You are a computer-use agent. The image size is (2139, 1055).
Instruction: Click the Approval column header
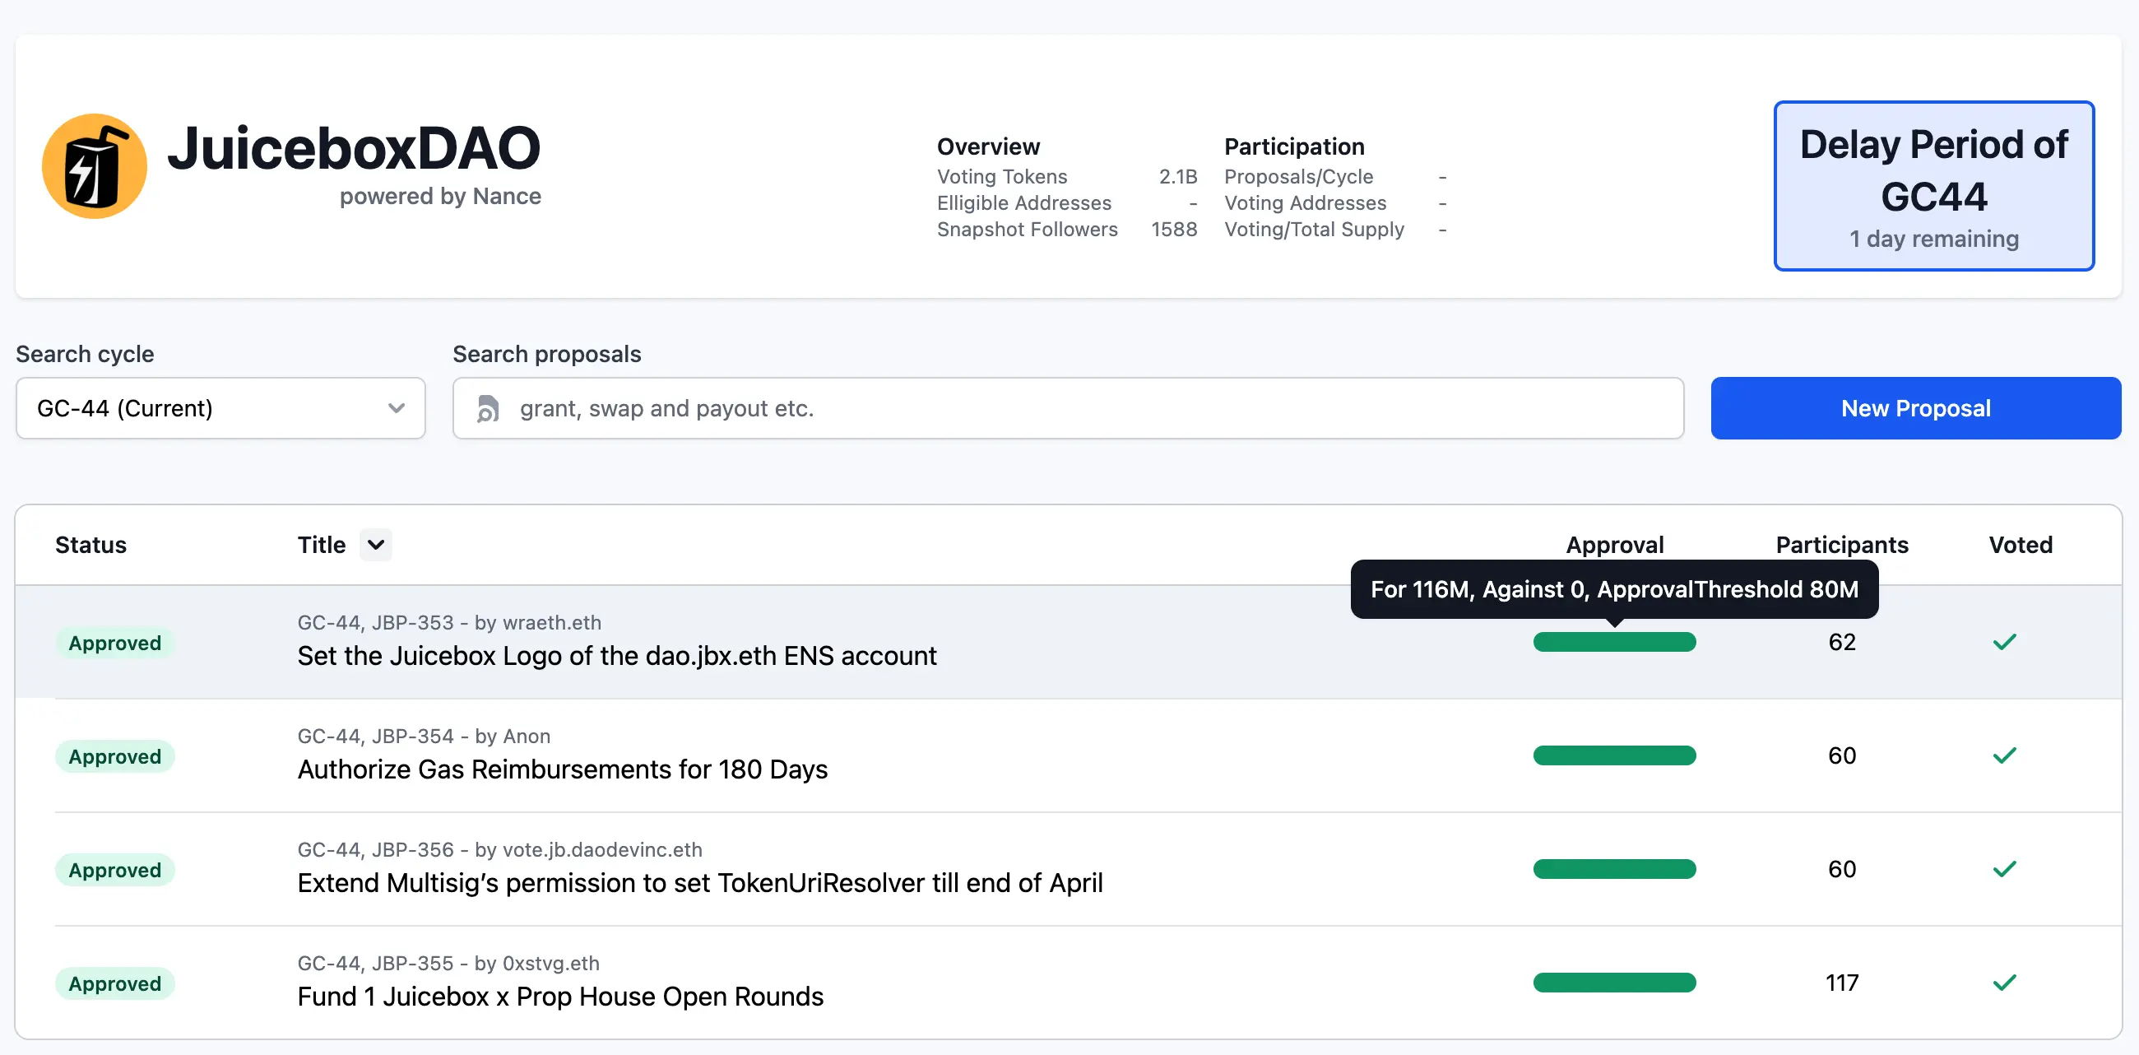point(1613,545)
